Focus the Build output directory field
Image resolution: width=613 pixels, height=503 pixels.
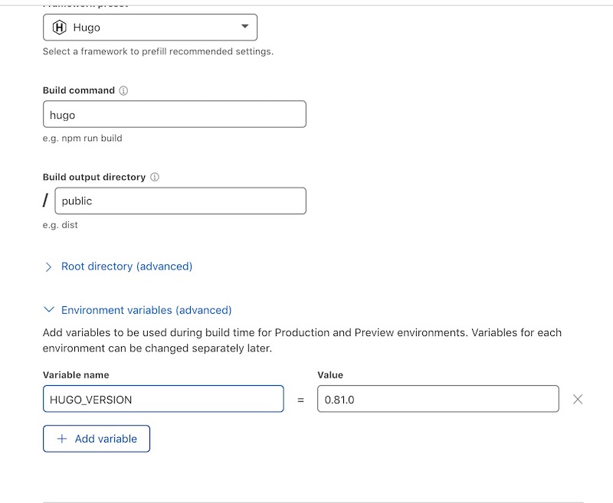[x=180, y=201]
